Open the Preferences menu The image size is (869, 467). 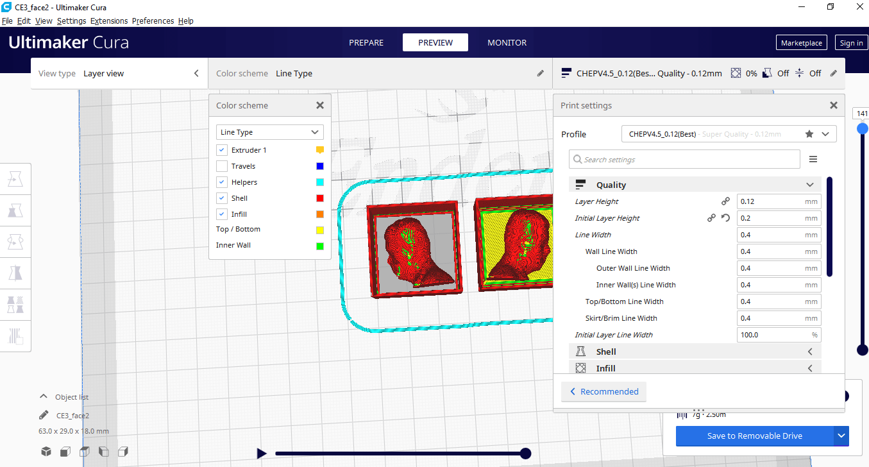pyautogui.click(x=153, y=21)
